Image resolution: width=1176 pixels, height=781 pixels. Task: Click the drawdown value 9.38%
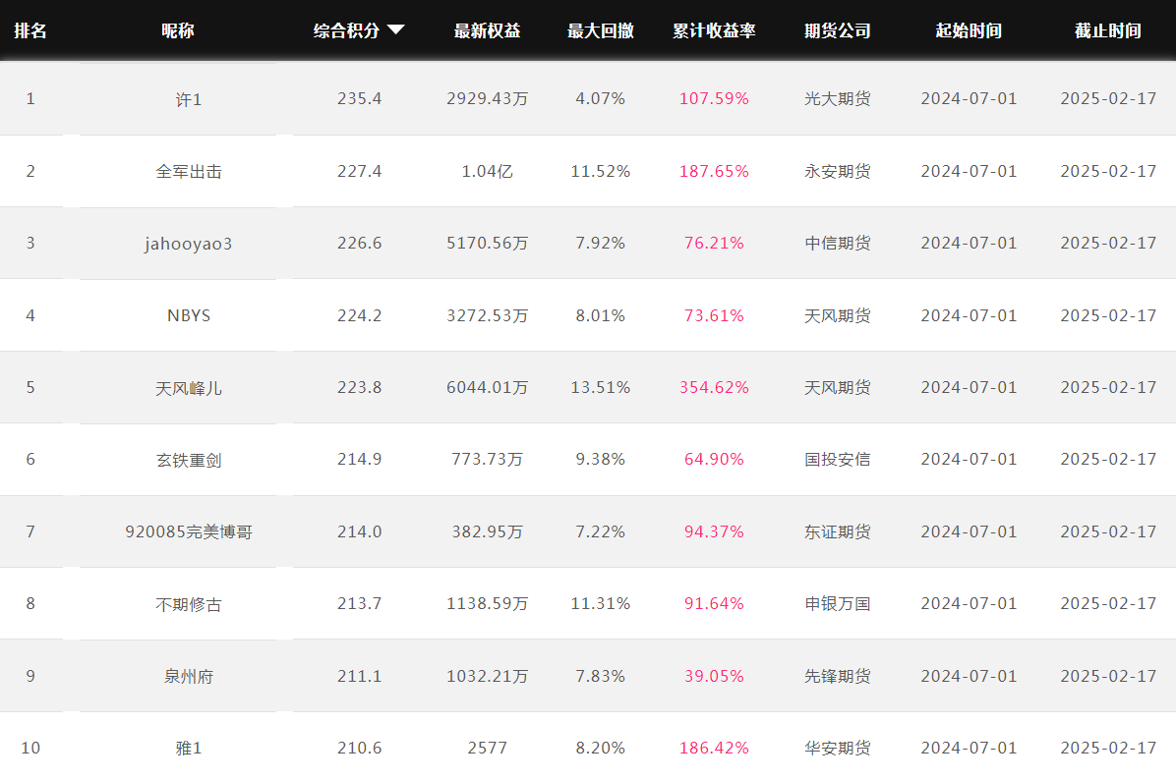(x=601, y=460)
